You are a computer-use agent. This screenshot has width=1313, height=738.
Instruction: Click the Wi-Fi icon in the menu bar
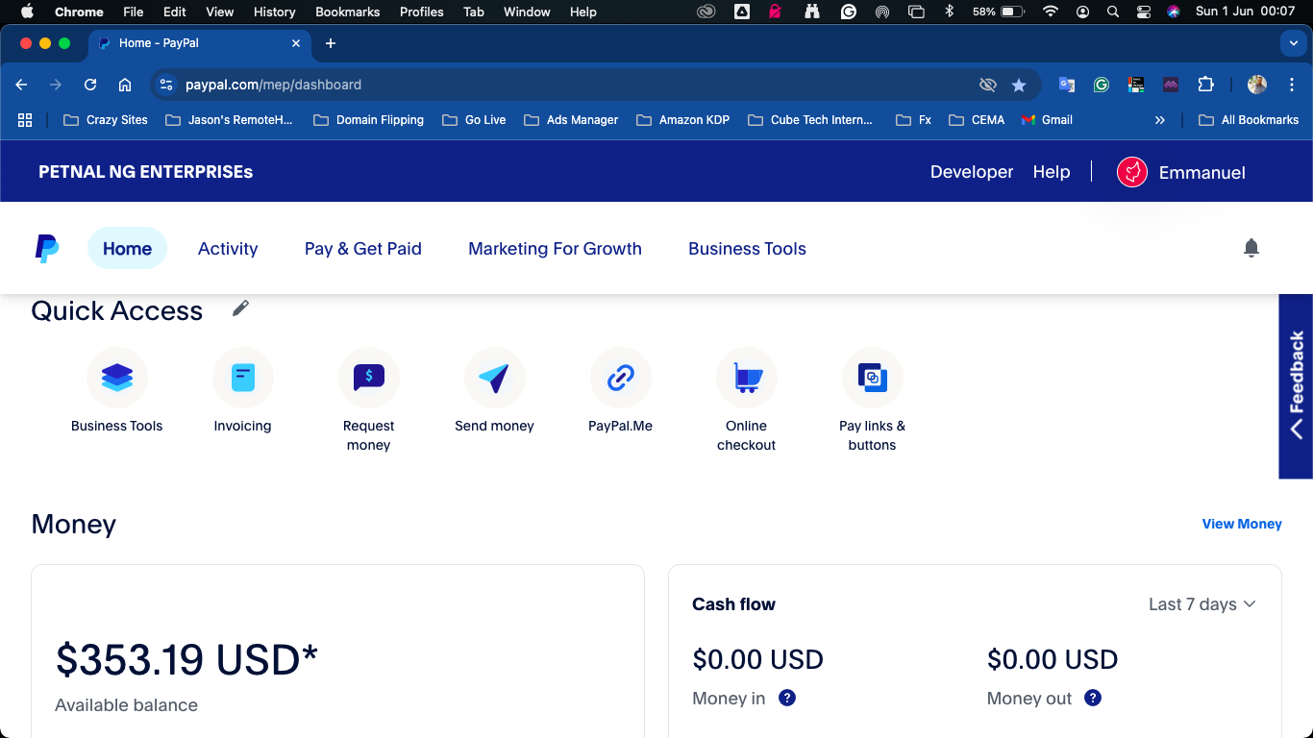click(x=1051, y=12)
